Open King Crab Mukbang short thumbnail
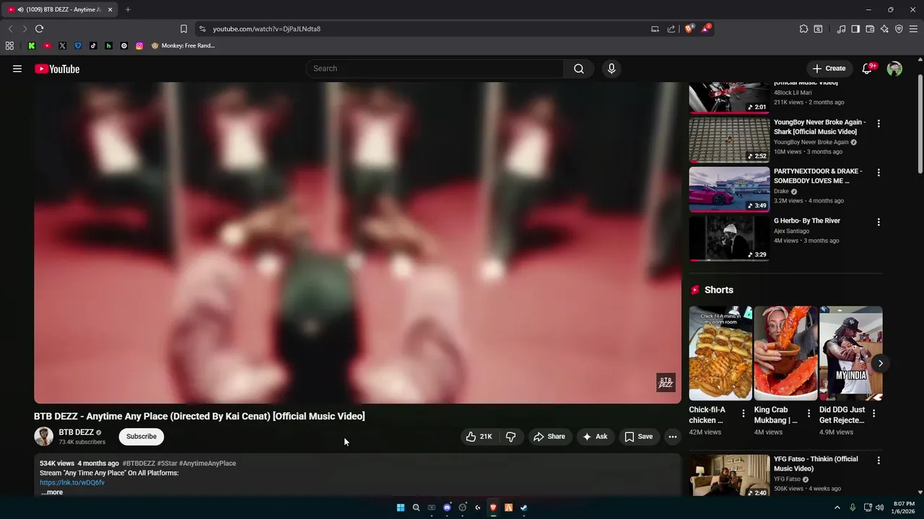 (x=785, y=353)
